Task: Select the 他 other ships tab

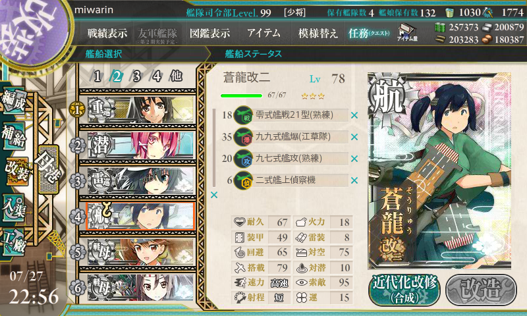Action: click(176, 76)
